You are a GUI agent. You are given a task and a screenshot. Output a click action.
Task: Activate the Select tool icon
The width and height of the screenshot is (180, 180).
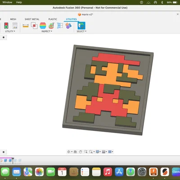point(81,26)
